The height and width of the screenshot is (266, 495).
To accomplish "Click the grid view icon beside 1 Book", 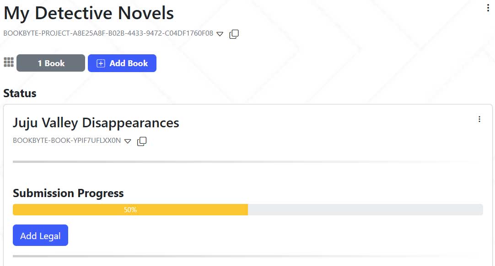I will point(8,63).
